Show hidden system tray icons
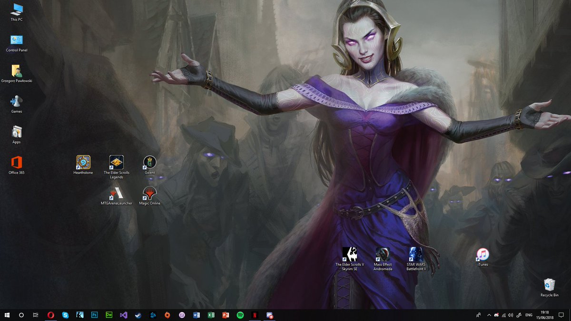The width and height of the screenshot is (571, 321). click(489, 315)
